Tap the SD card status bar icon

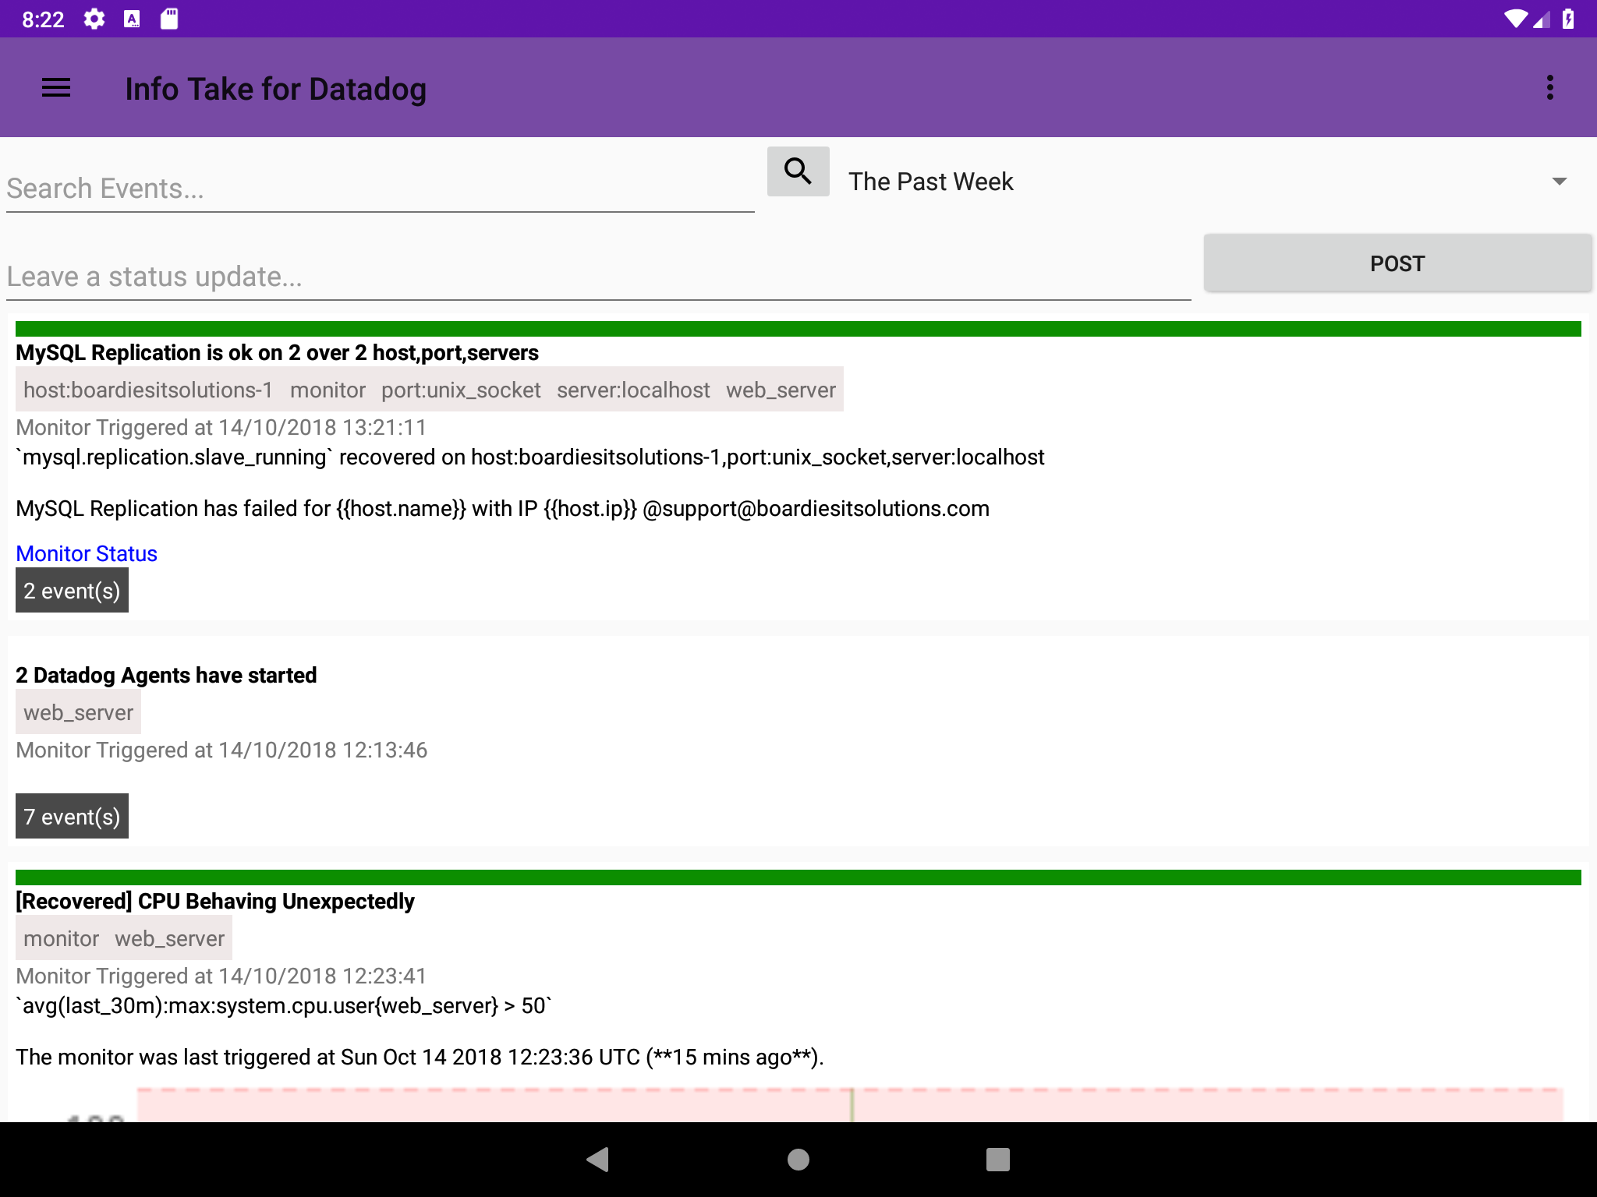tap(169, 19)
